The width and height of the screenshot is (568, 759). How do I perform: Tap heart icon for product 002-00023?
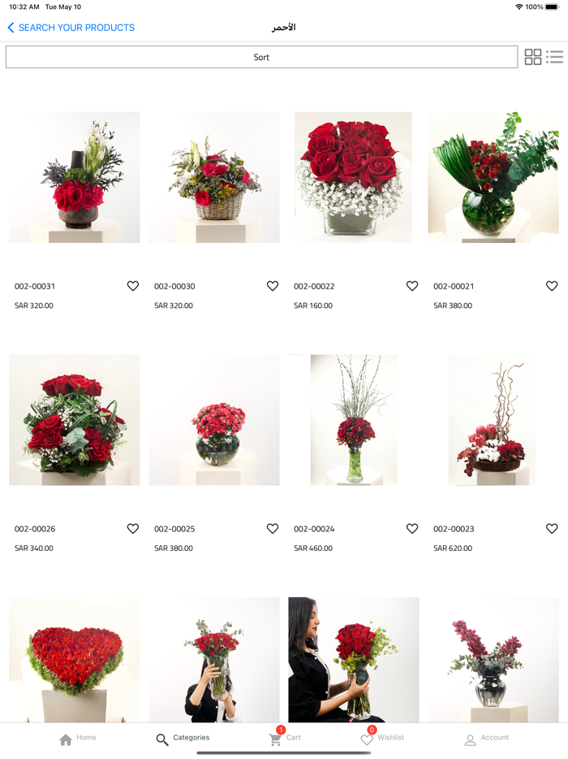552,528
